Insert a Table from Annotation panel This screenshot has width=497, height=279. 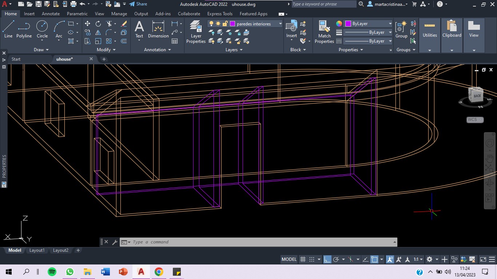coord(175,41)
